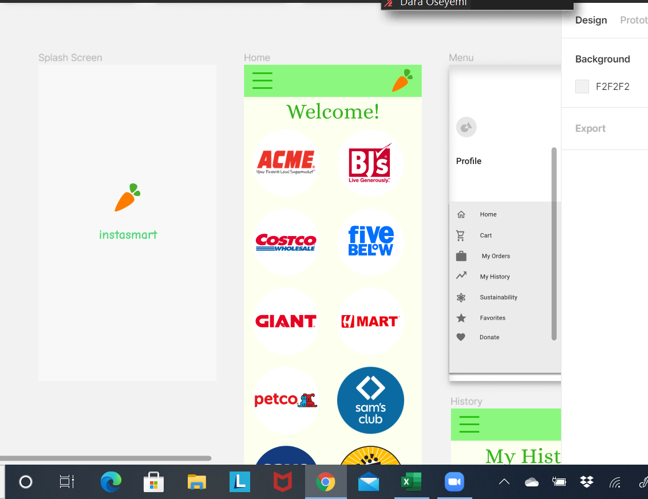Click the My Hist heading on History frame
648x499 pixels.
[523, 457]
